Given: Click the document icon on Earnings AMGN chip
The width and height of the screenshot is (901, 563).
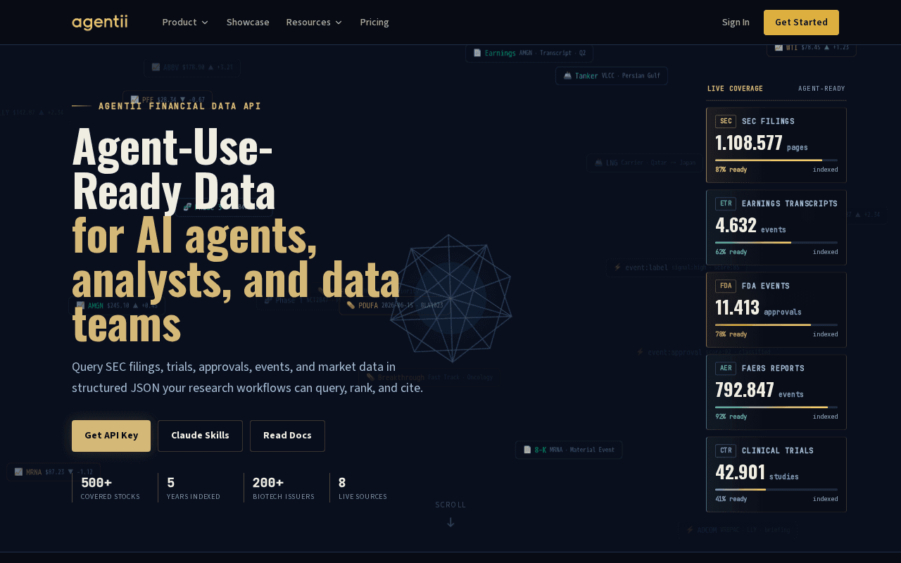Looking at the screenshot, I should (x=477, y=53).
